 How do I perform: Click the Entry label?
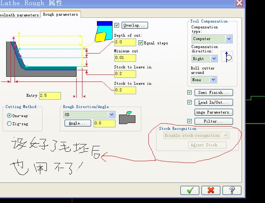coord(32,95)
